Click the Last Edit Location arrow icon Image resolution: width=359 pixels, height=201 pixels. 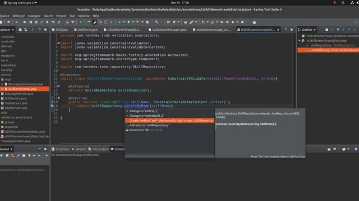[x=222, y=22]
